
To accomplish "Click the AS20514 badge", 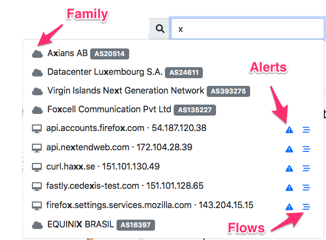I will pos(109,54).
